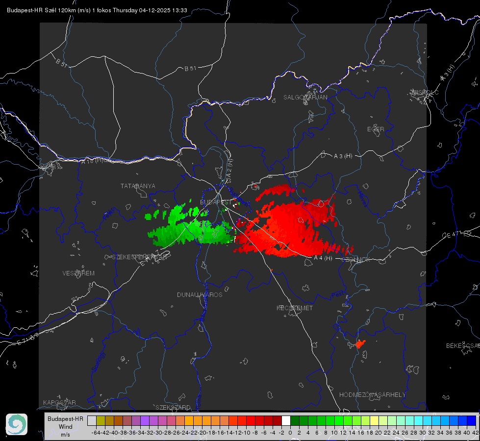Click the -64 value on the legend scale
Screen dimensions: 480x441
point(96,433)
